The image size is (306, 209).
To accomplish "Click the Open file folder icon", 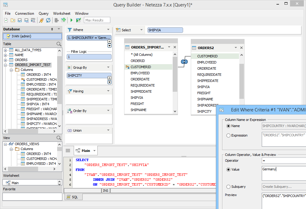I will [x=13, y=20].
